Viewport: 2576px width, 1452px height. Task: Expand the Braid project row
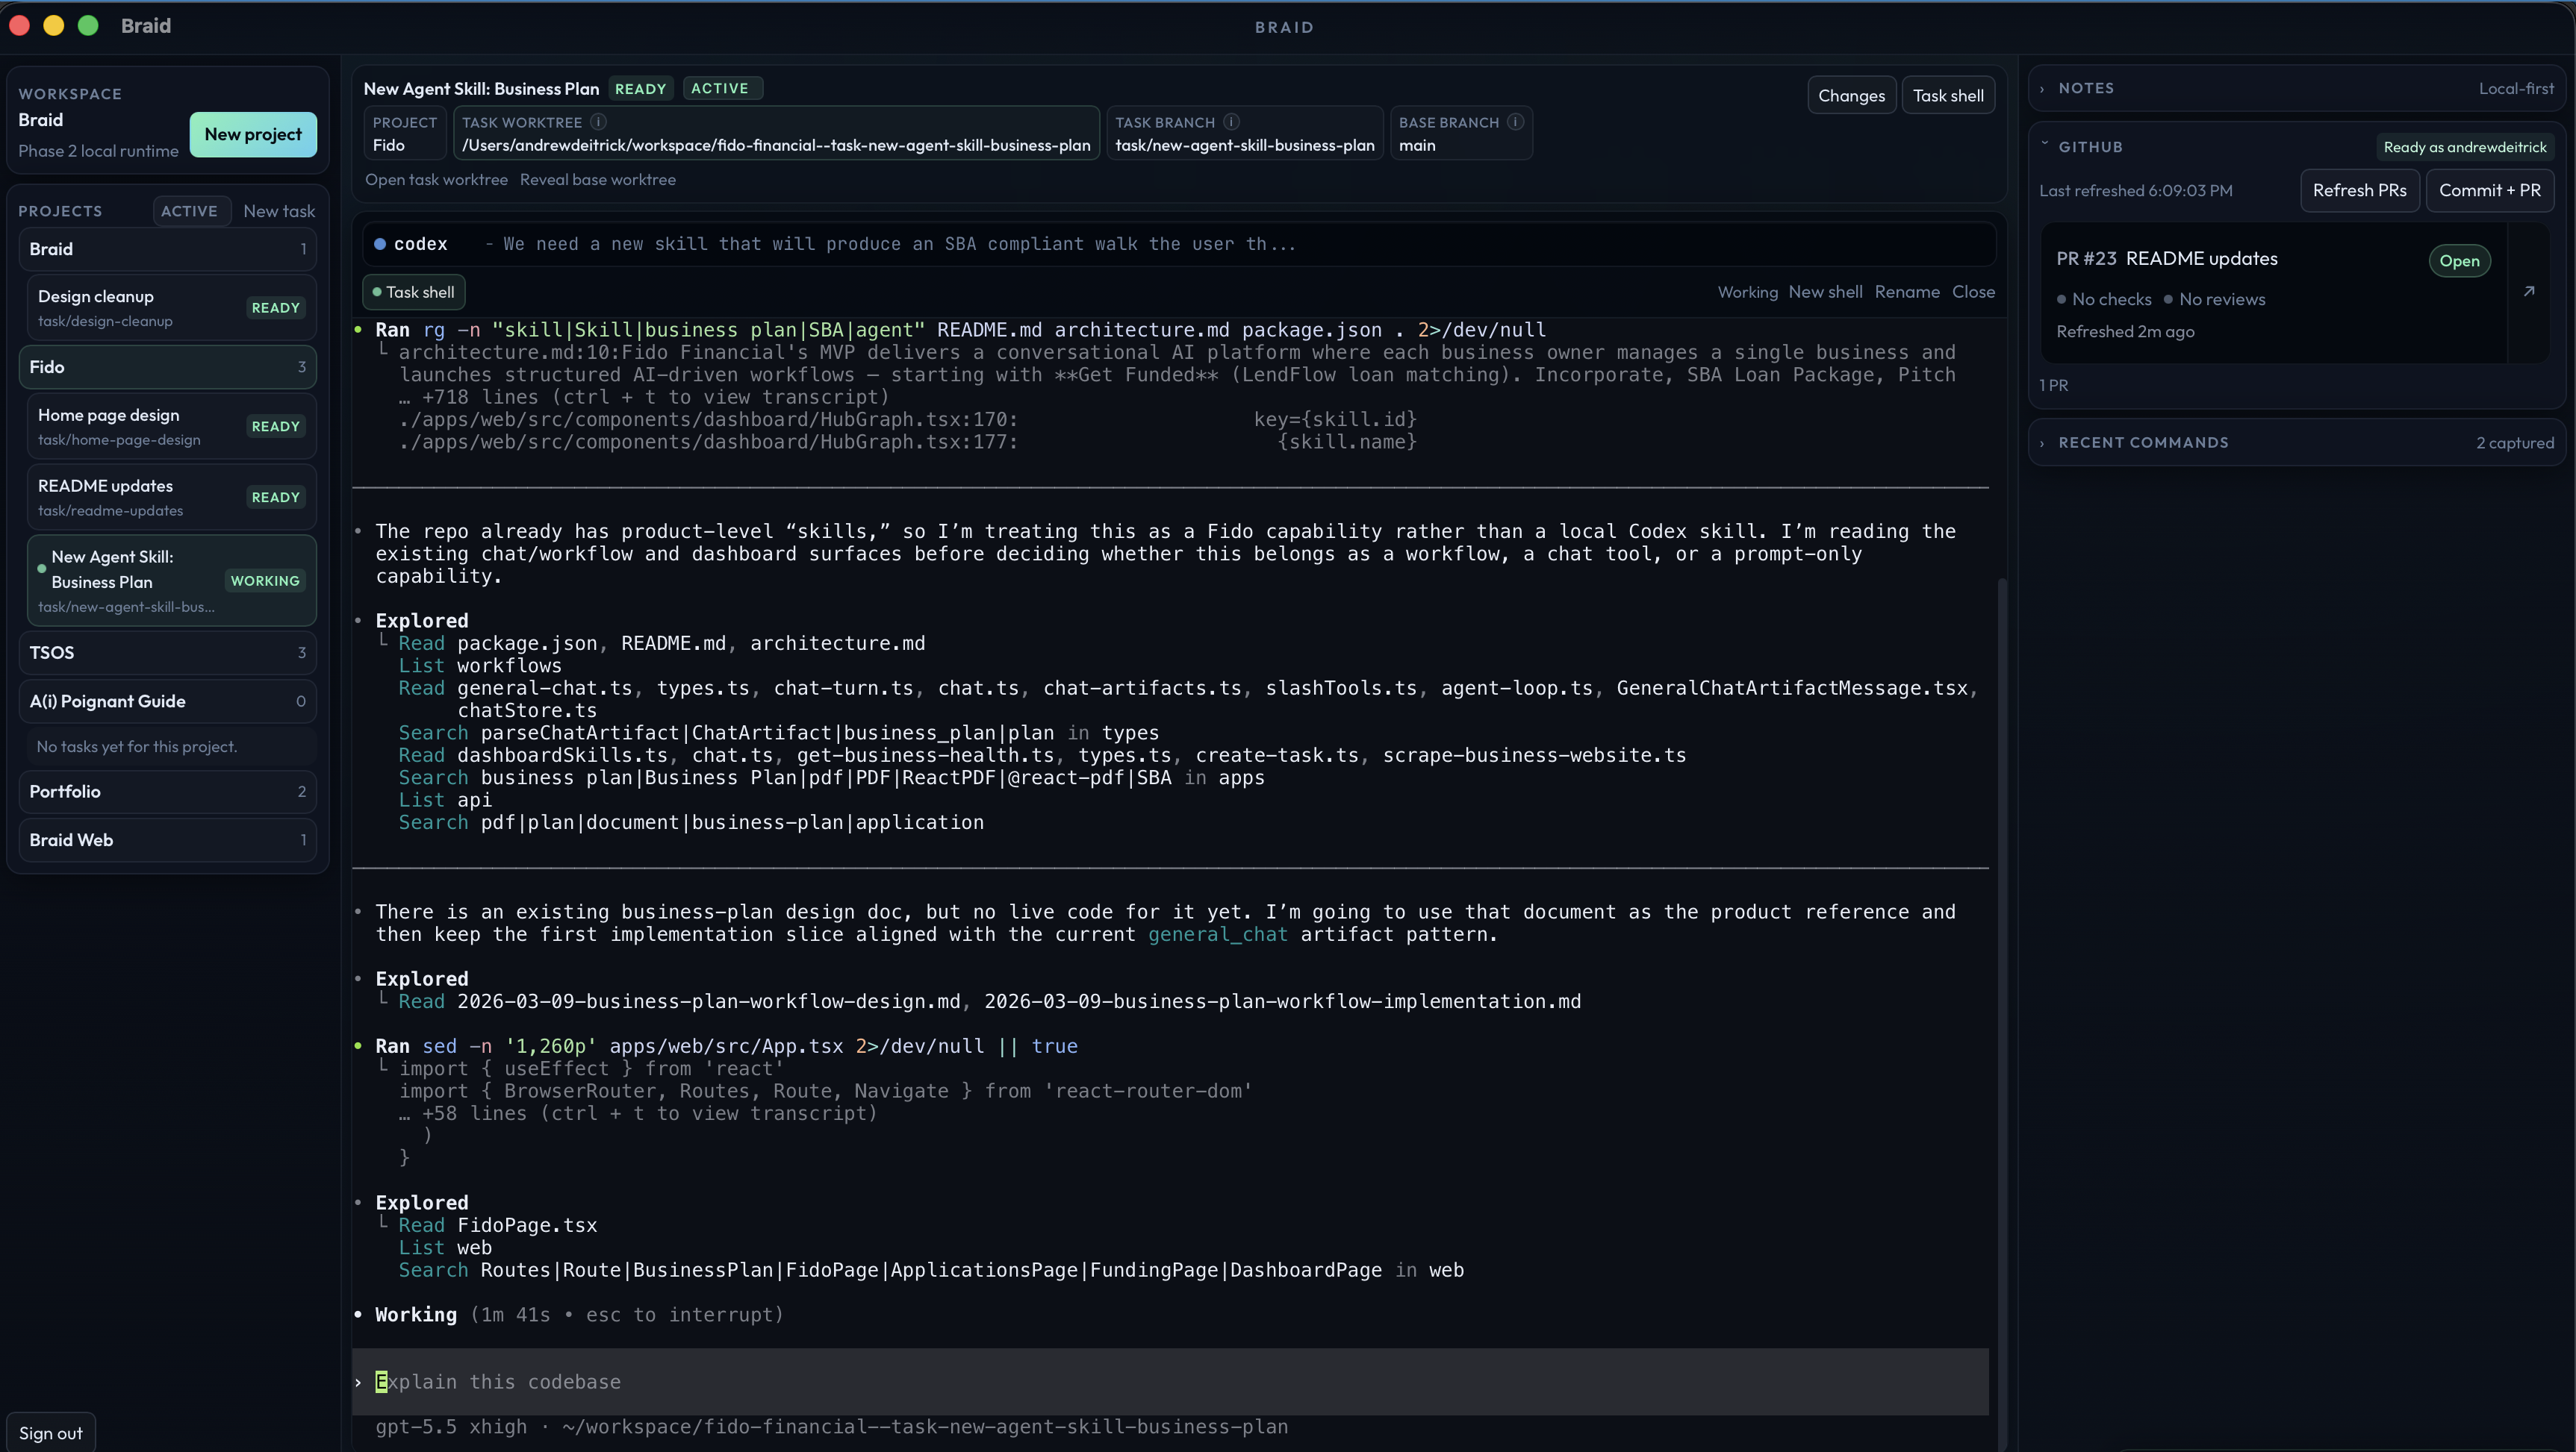pos(167,248)
